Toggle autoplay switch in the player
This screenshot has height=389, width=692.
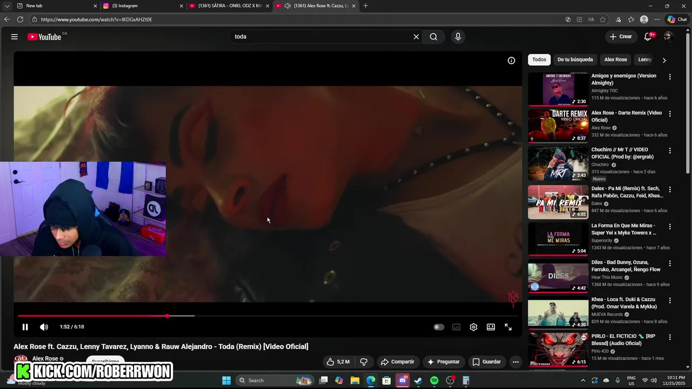439,327
